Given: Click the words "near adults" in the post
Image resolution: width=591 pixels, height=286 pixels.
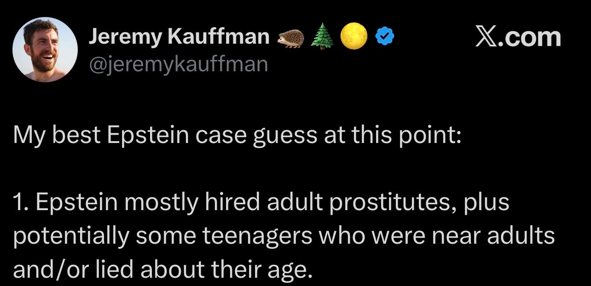Looking at the screenshot, I should [x=510, y=236].
